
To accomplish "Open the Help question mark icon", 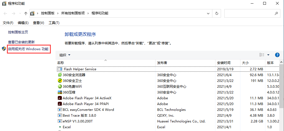I will [x=277, y=55].
